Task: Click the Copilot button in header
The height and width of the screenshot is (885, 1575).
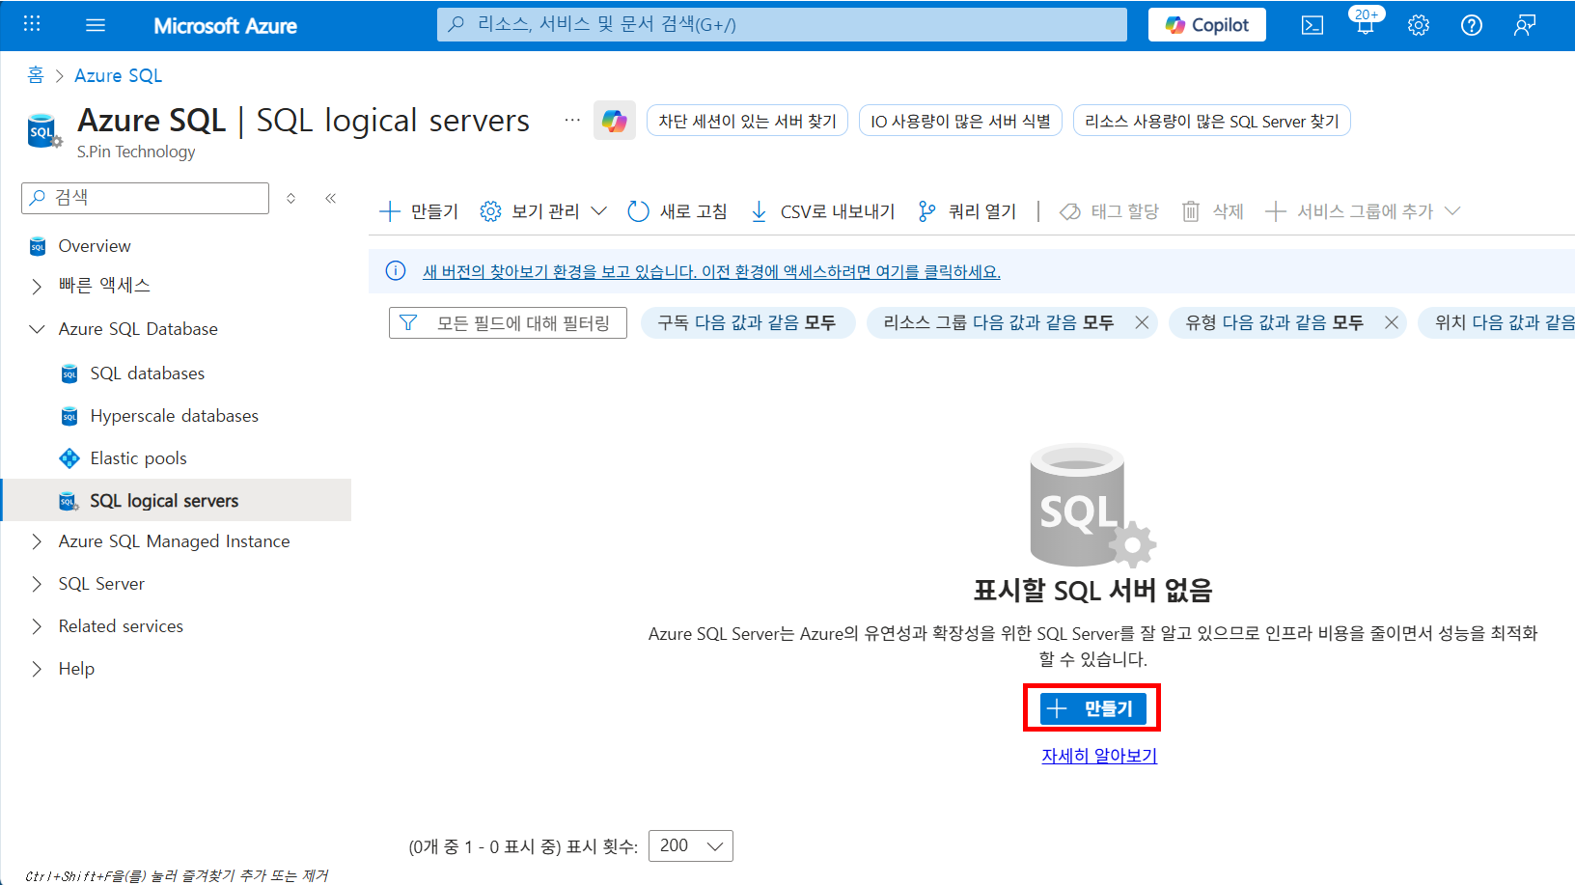Action: click(x=1207, y=25)
